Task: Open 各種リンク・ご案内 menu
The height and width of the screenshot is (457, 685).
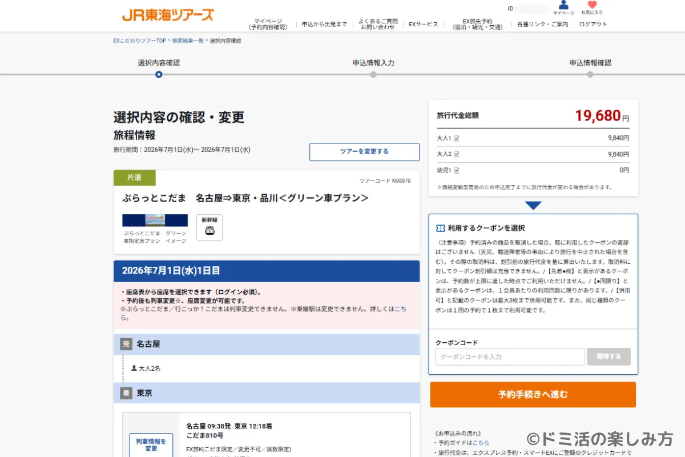Action: pyautogui.click(x=542, y=25)
